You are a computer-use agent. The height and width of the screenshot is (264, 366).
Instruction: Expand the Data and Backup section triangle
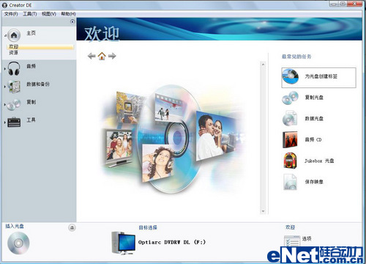coord(5,87)
